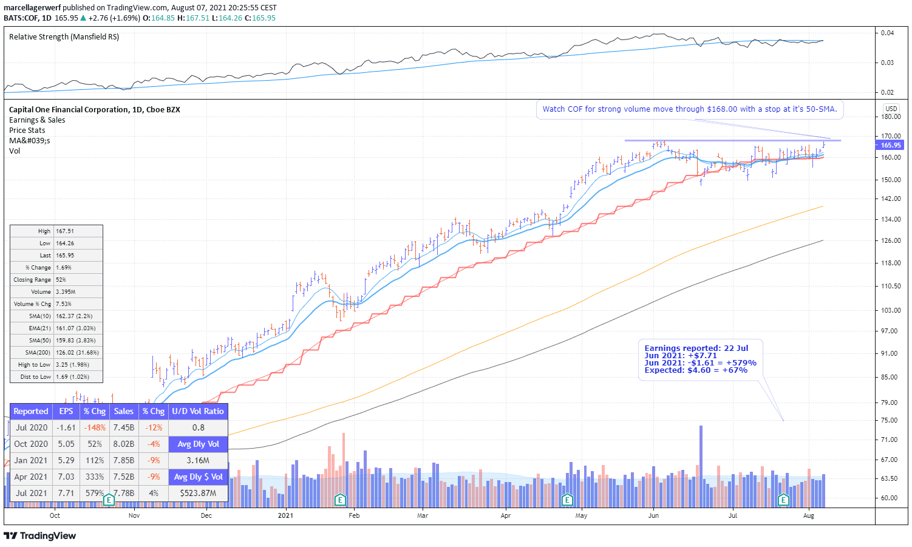Click the Dist to Low 1.69 row
Screen dimensions: 912x547
pos(56,377)
